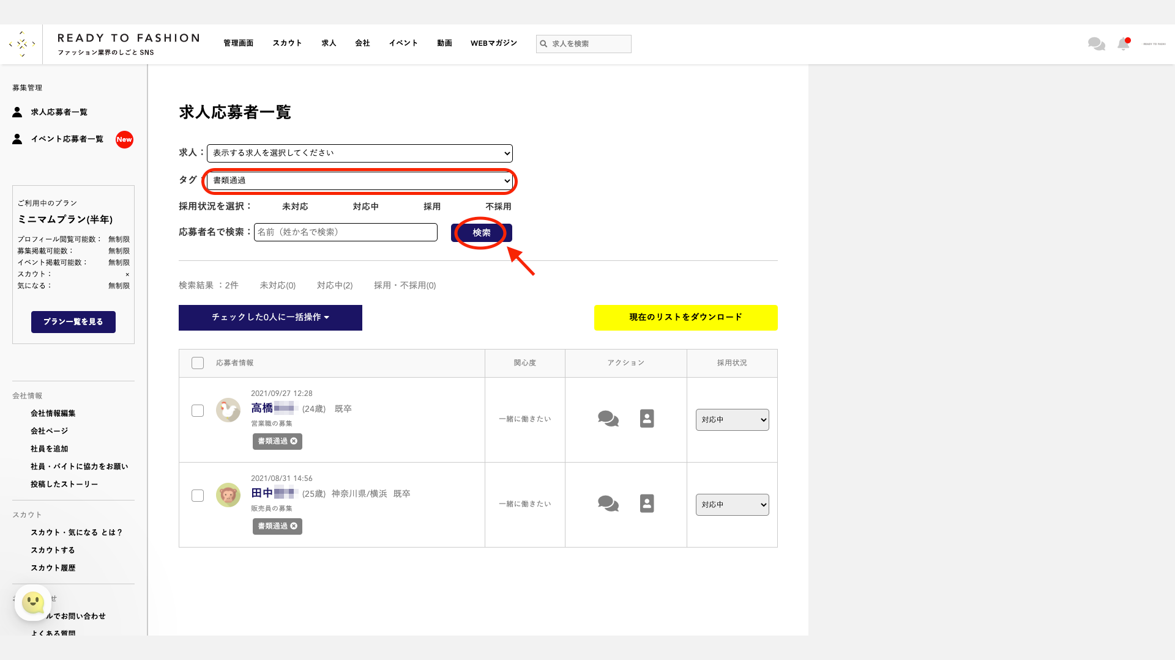Image resolution: width=1175 pixels, height=660 pixels.
Task: Open the 求人 selection dropdown
Action: coord(359,153)
